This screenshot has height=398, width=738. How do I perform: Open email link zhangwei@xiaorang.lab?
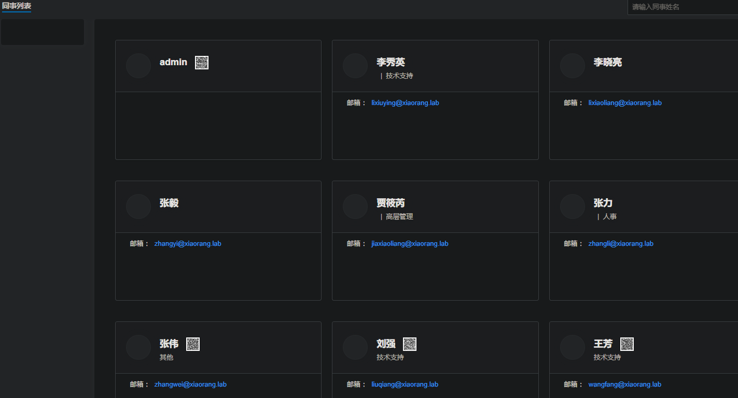190,385
